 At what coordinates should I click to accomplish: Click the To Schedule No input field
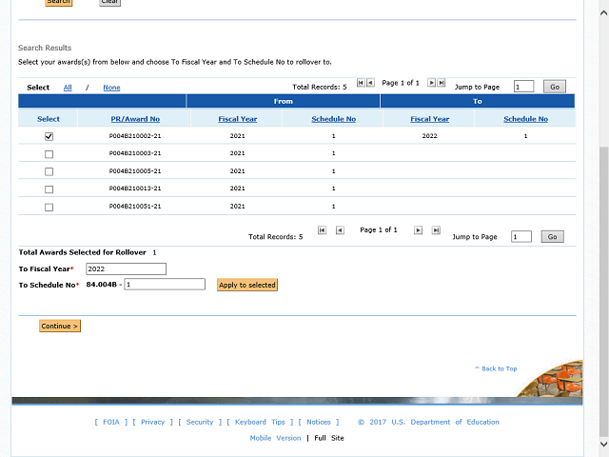pos(164,284)
